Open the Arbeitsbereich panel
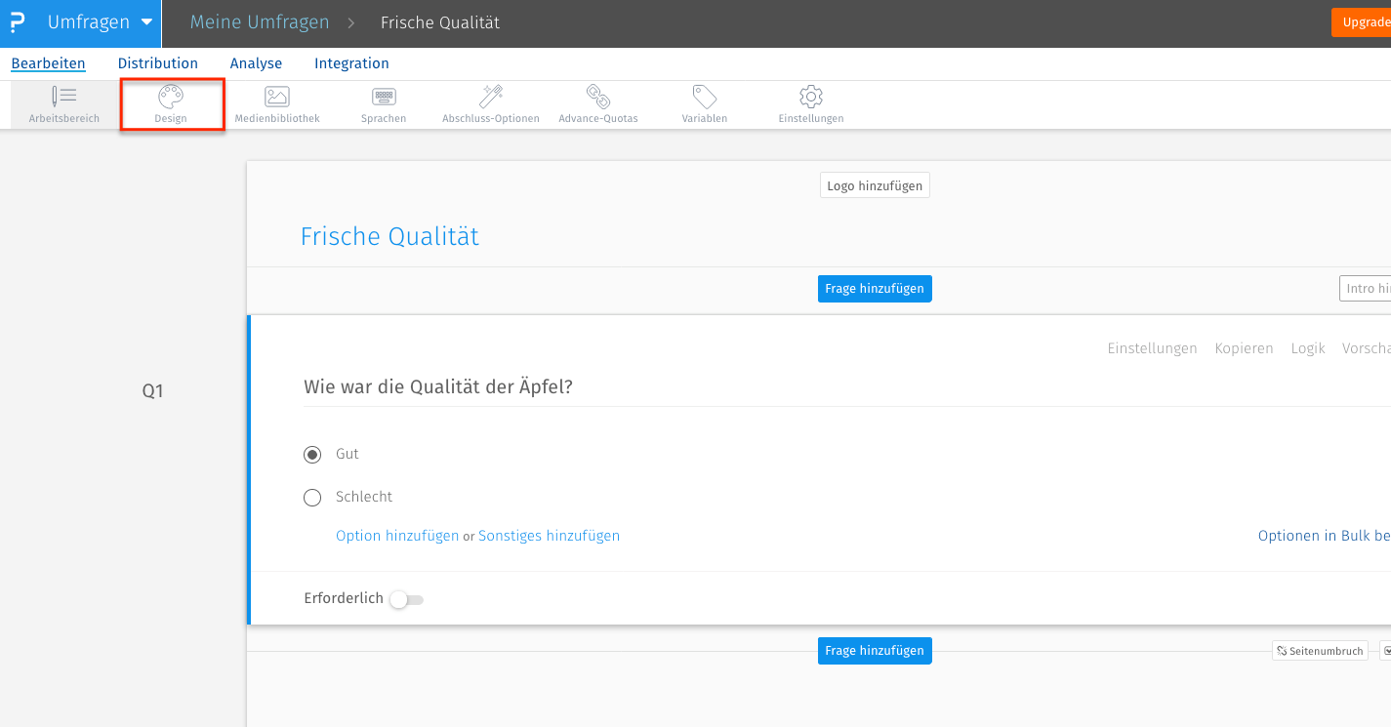This screenshot has width=1391, height=727. [62, 104]
